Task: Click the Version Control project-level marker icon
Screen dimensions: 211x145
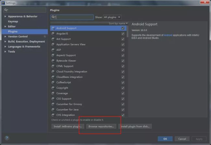Action: point(45,37)
